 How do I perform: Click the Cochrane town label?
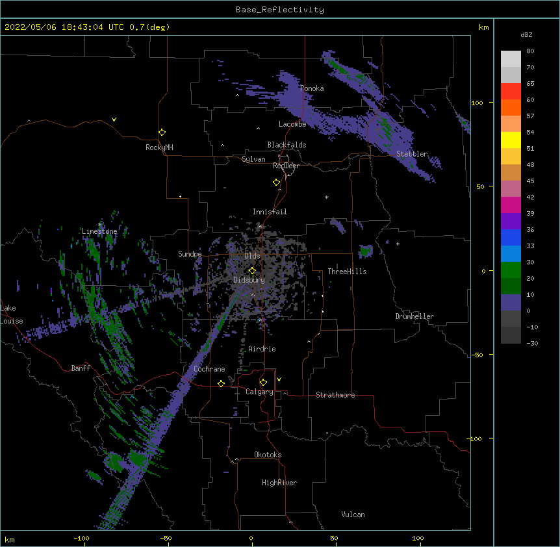pyautogui.click(x=209, y=369)
